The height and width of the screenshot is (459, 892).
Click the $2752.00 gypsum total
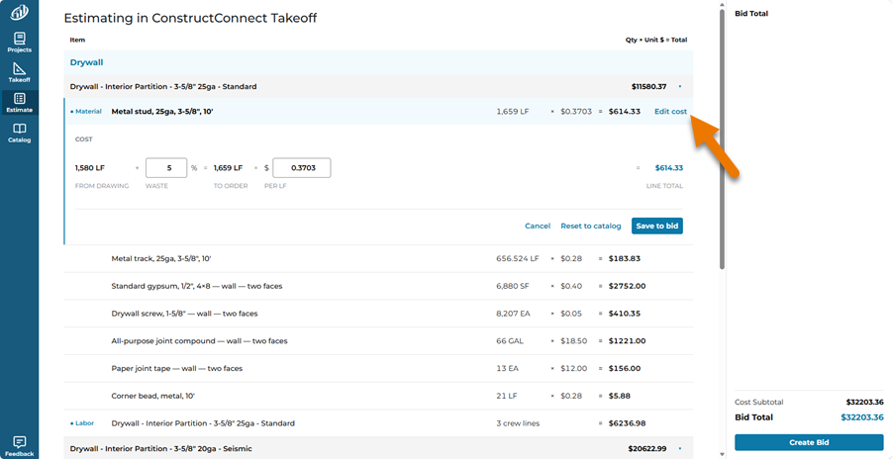tap(627, 286)
